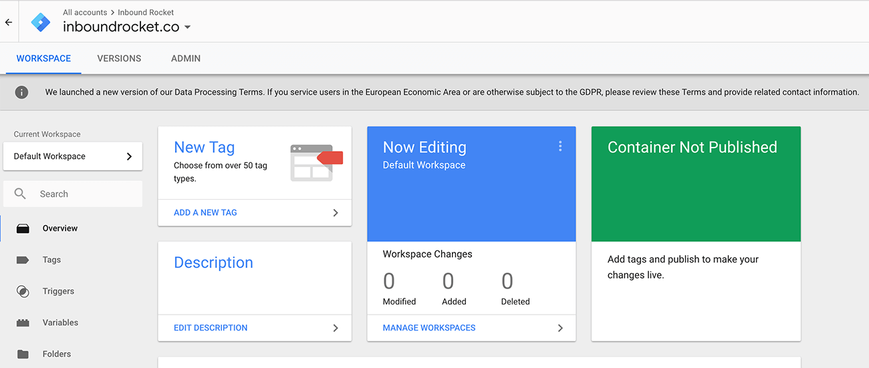Image resolution: width=869 pixels, height=368 pixels.
Task: Switch to the Admin tab
Action: pyautogui.click(x=186, y=58)
